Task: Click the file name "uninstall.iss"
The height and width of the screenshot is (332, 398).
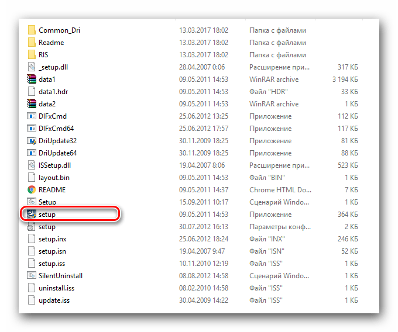Action: pyautogui.click(x=56, y=288)
